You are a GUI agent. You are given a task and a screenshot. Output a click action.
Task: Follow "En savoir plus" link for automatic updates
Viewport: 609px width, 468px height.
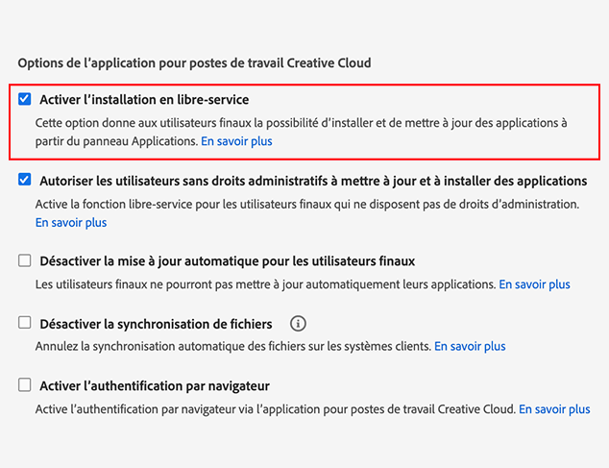pos(534,284)
